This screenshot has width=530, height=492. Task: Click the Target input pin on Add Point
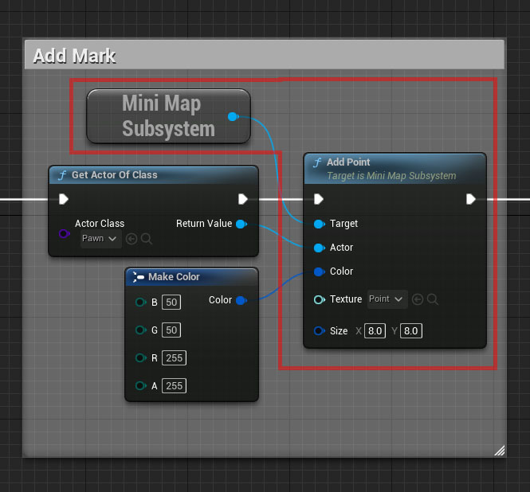[x=319, y=224]
